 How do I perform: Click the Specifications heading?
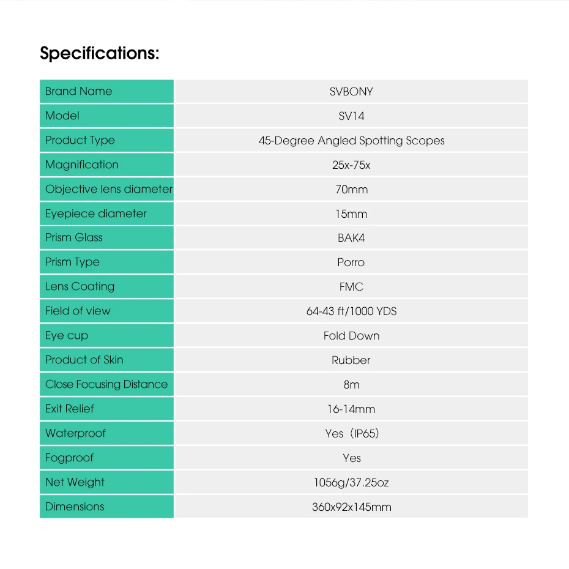click(100, 53)
